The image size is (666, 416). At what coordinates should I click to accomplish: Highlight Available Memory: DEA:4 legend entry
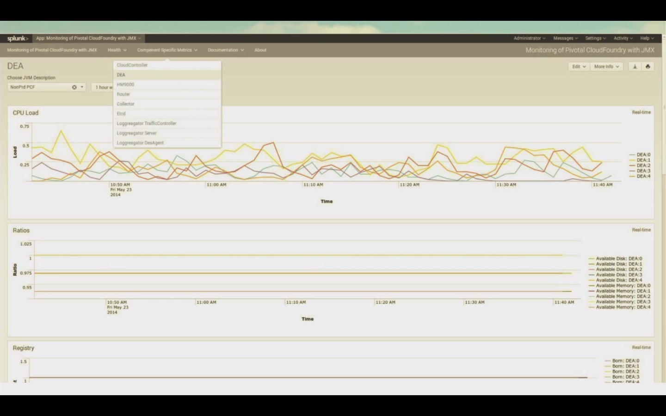point(620,307)
